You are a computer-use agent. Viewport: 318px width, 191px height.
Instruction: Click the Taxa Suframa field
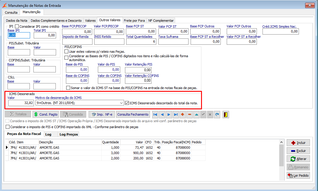pyautogui.click(x=173, y=41)
